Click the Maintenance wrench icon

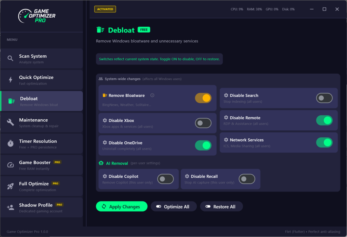coord(11,122)
